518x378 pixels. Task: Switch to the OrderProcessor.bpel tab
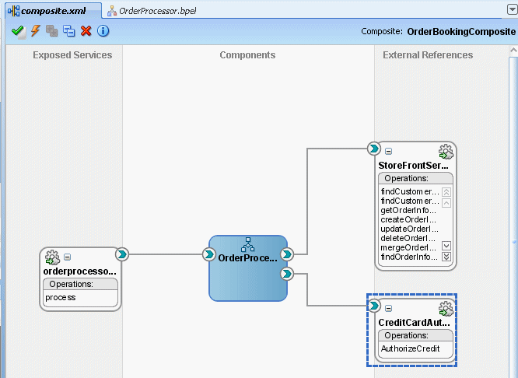pos(152,11)
